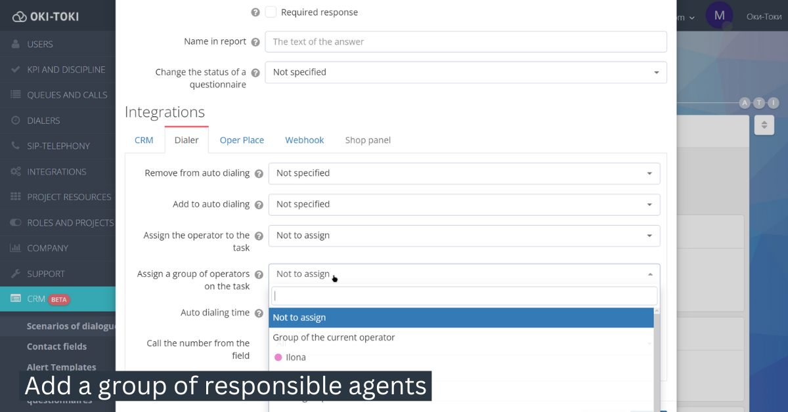Focus the Name in report field

pos(466,41)
